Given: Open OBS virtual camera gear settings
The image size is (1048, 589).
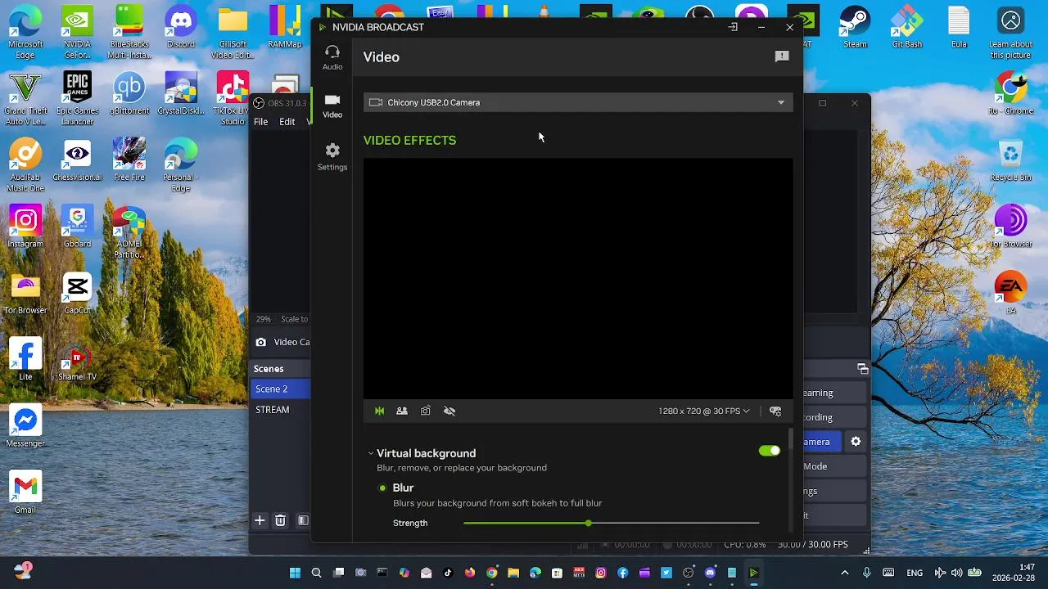Looking at the screenshot, I should (856, 442).
